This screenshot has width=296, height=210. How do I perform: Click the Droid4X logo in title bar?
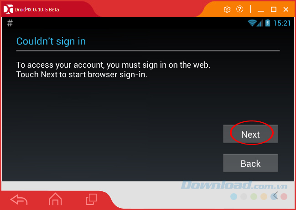(x=8, y=9)
